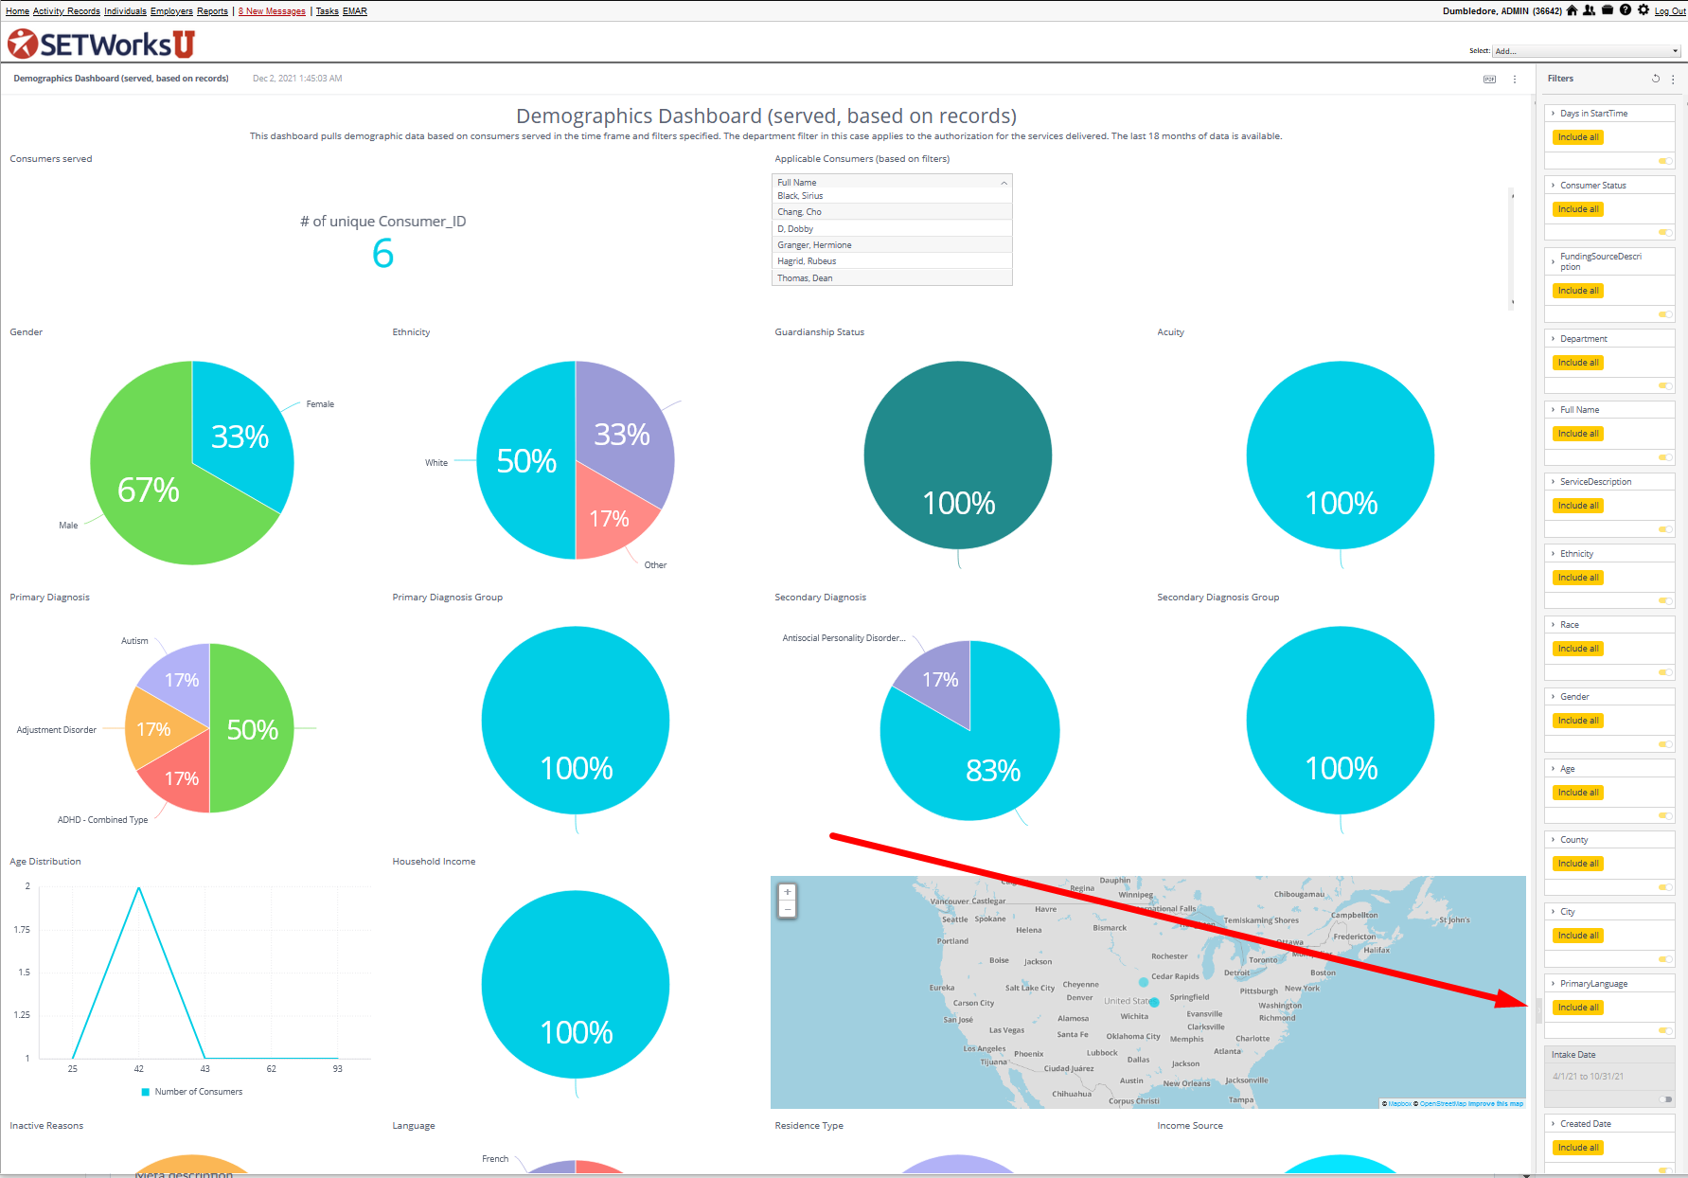The width and height of the screenshot is (1688, 1178).
Task: Toggle the Days in StartTime filter switch
Action: point(1665,161)
